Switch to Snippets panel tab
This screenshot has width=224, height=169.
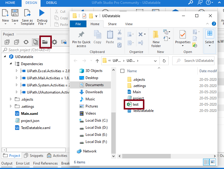pyautogui.click(x=34, y=156)
